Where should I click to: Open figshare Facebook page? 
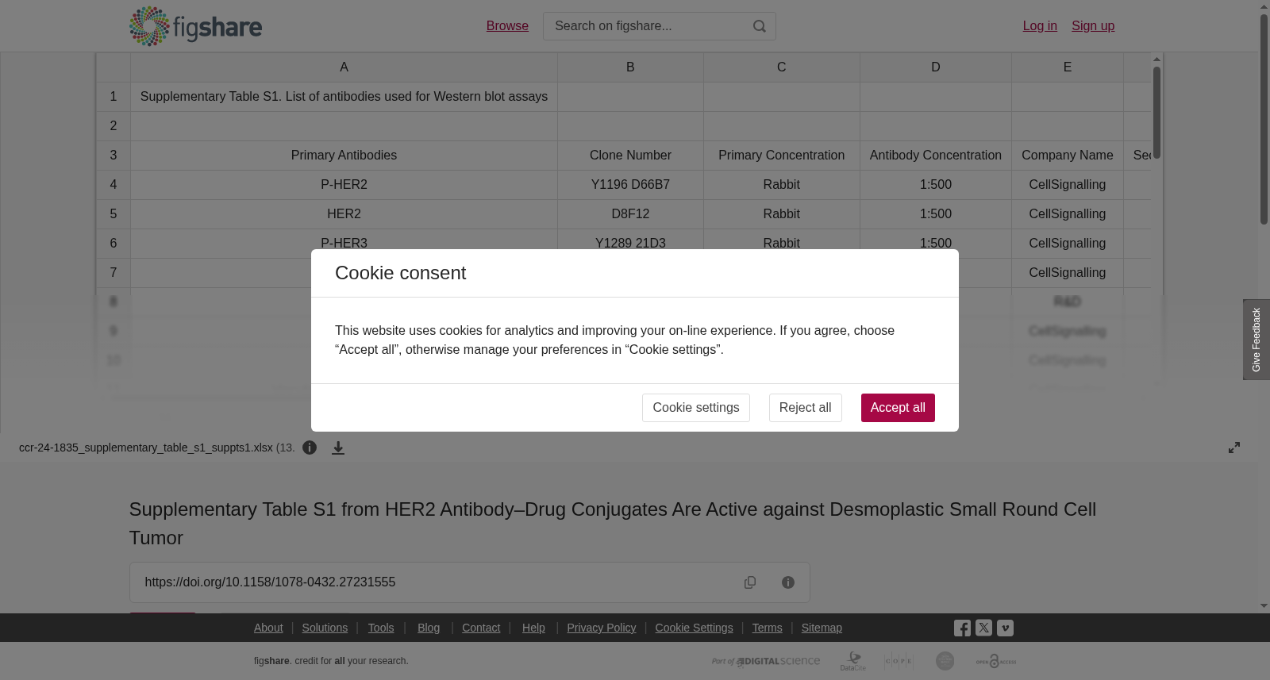962,628
